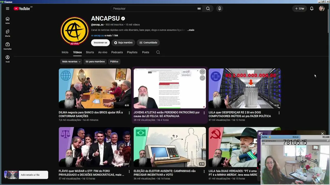Open title 'LULA quer DESPERDIÇAR R$ 2 BI'
The height and width of the screenshot is (185, 330).
tap(240, 114)
